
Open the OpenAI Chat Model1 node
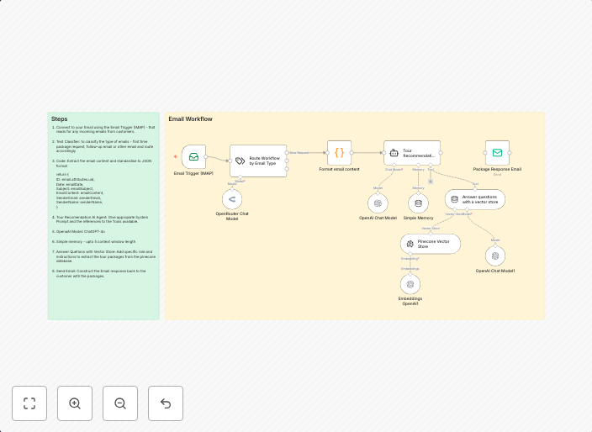click(495, 256)
